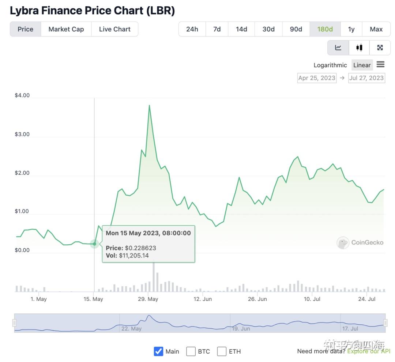Select the 1y time range button
The width and height of the screenshot is (395, 362).
(351, 29)
